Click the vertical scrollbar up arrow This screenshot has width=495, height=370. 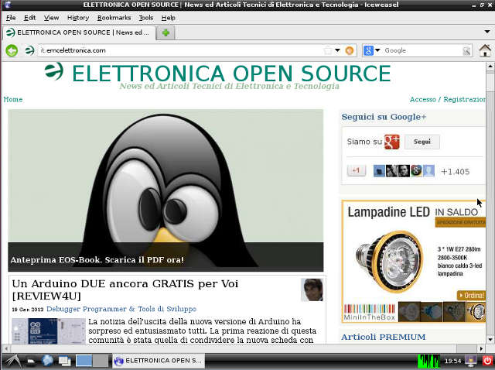click(x=490, y=67)
